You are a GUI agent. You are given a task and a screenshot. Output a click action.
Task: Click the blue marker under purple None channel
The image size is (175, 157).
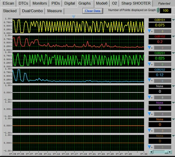click(149, 114)
